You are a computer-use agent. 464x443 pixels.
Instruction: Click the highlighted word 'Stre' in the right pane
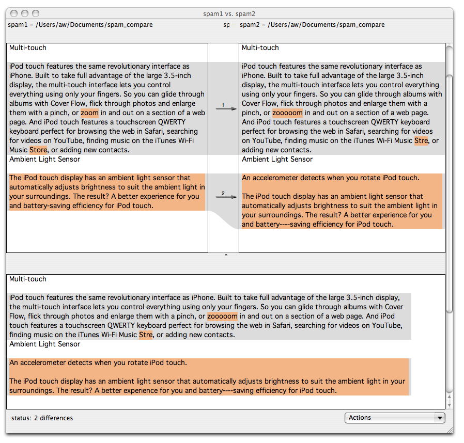421,140
